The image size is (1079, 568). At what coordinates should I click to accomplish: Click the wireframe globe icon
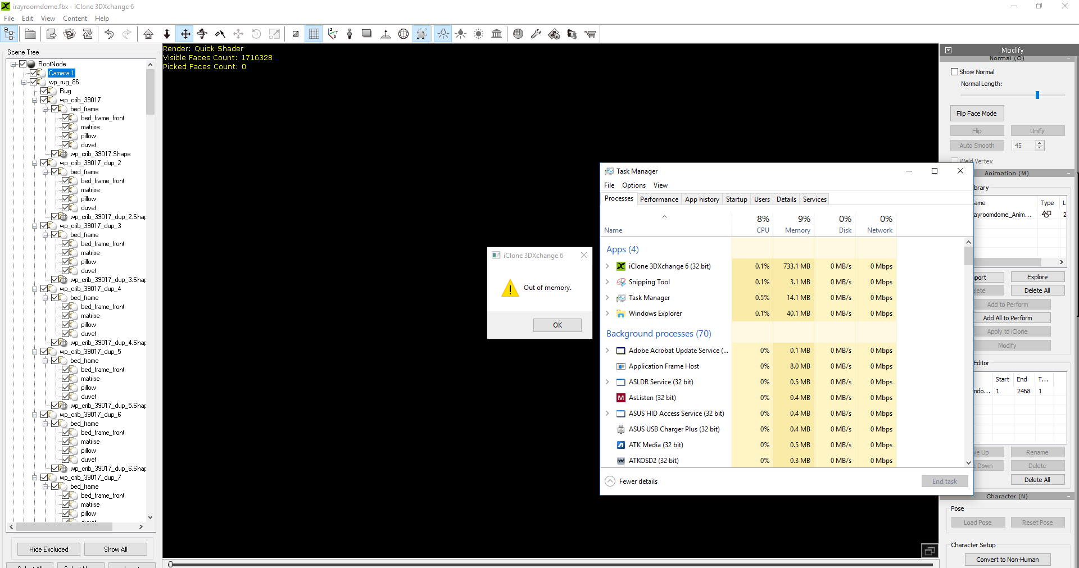click(x=404, y=34)
